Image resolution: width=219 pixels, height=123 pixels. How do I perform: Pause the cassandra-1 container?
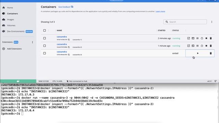(197, 38)
